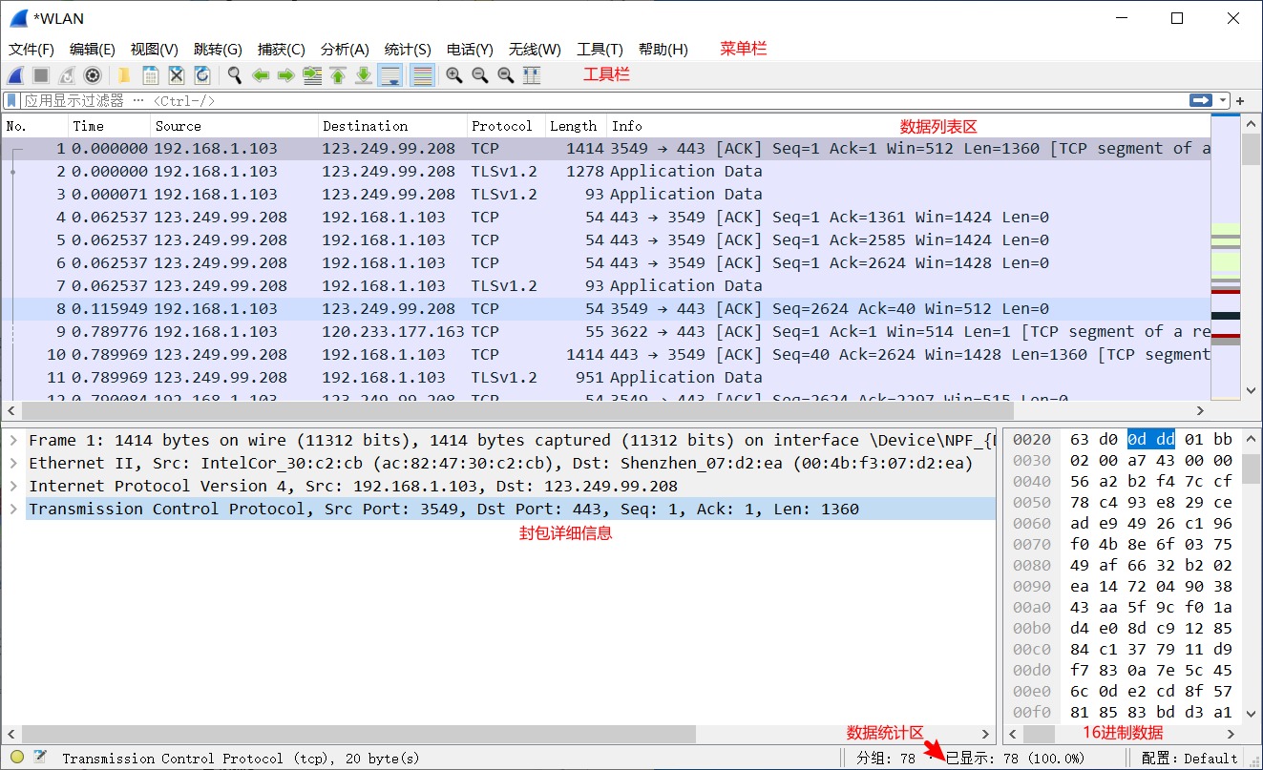Sort packets by Source column header
The height and width of the screenshot is (770, 1263).
tap(235, 126)
